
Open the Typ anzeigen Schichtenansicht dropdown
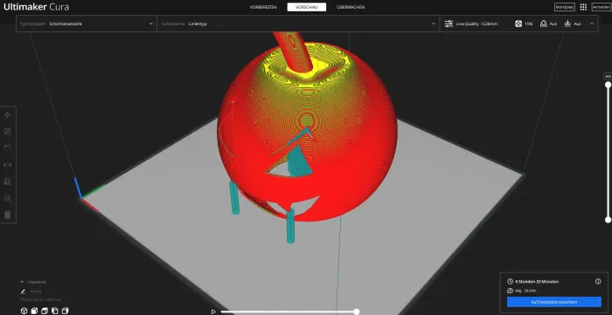(x=87, y=24)
